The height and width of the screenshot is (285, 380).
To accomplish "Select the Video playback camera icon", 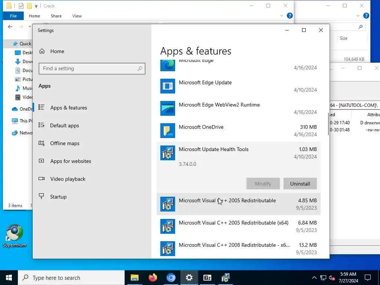I will point(42,178).
